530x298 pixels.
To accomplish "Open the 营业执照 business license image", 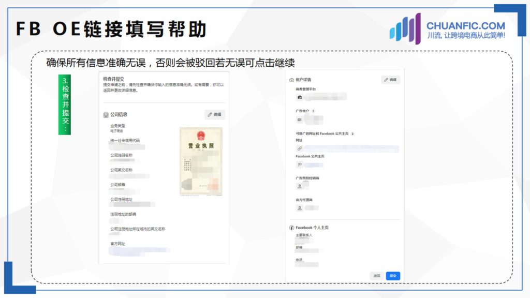I will coord(201,161).
